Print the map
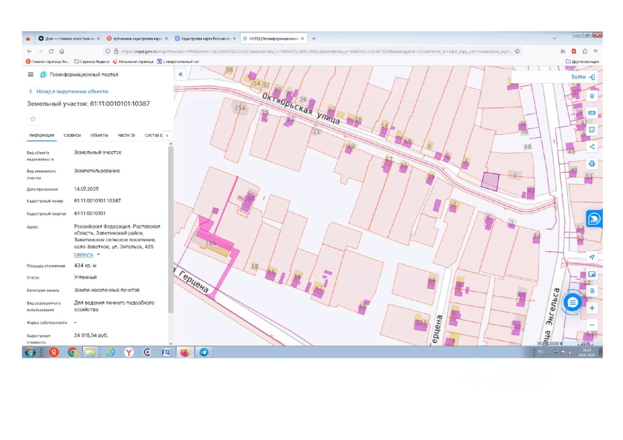The width and height of the screenshot is (623, 440). point(592,164)
